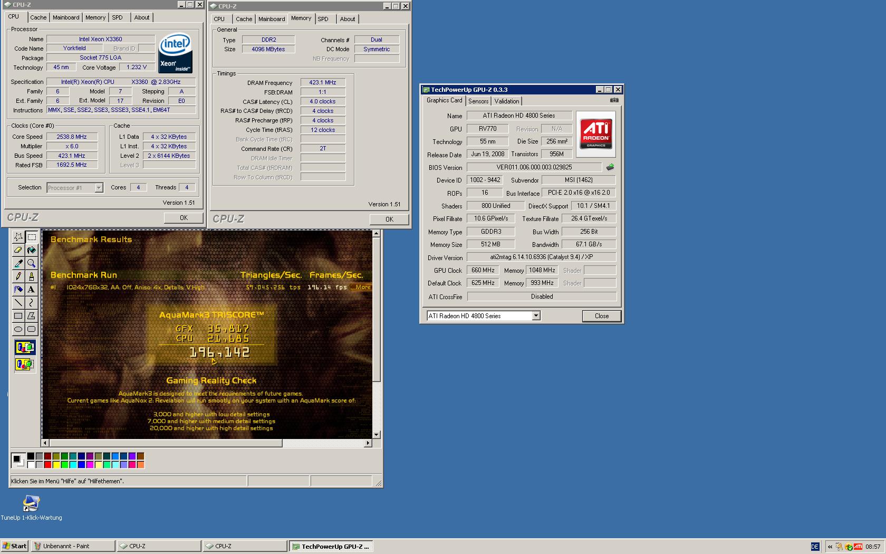Open the GPU-Z graphics card selection dropdown
This screenshot has width=886, height=554.
(x=536, y=316)
